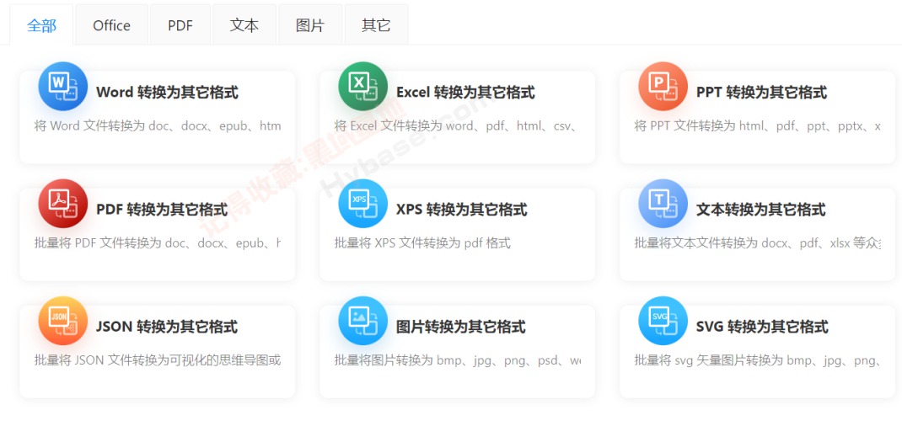Screen dimensions: 902x426
Task: Open the red PDF conversion icon
Action: 62,203
